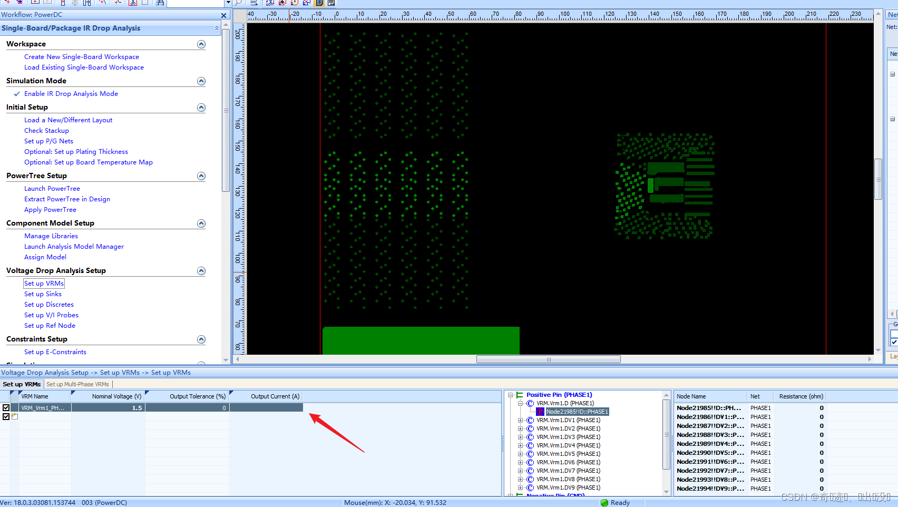Click the Output Current (A) cell

click(x=266, y=407)
